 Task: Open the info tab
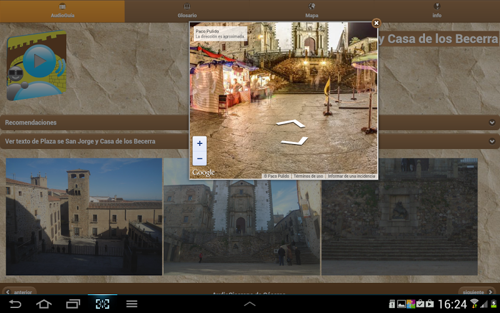(x=437, y=11)
